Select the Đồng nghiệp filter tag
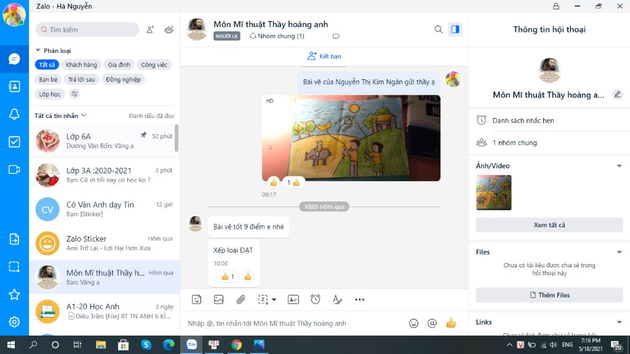630x354 pixels. [x=123, y=79]
